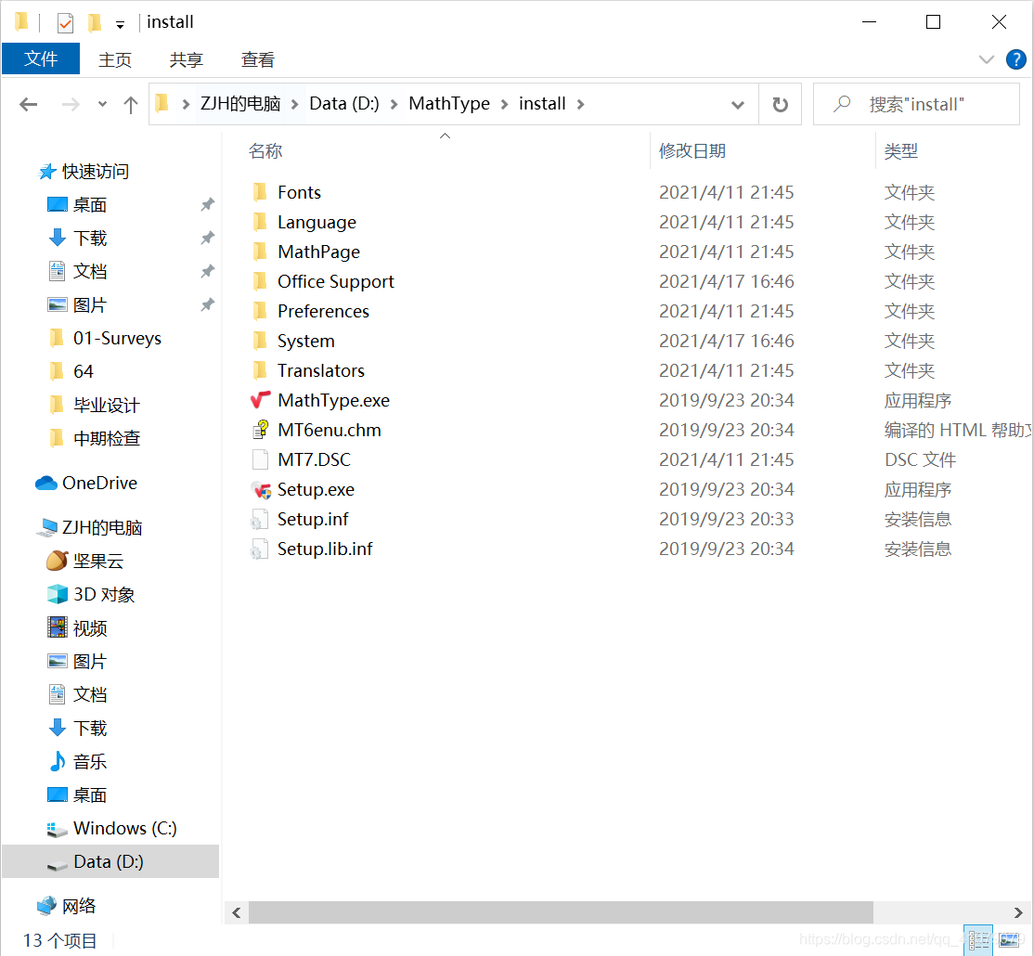Select the MT6enu.chm help file icon
1034x956 pixels.
click(261, 430)
